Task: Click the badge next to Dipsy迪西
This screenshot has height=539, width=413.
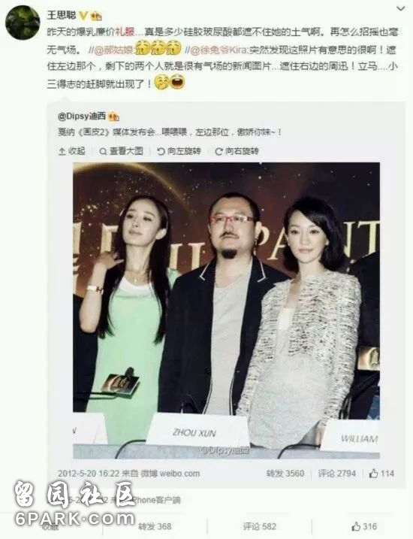Action: point(113,117)
